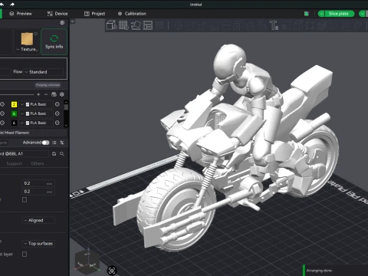
Task: Select the Text shape tool icon
Action: pos(274,25)
